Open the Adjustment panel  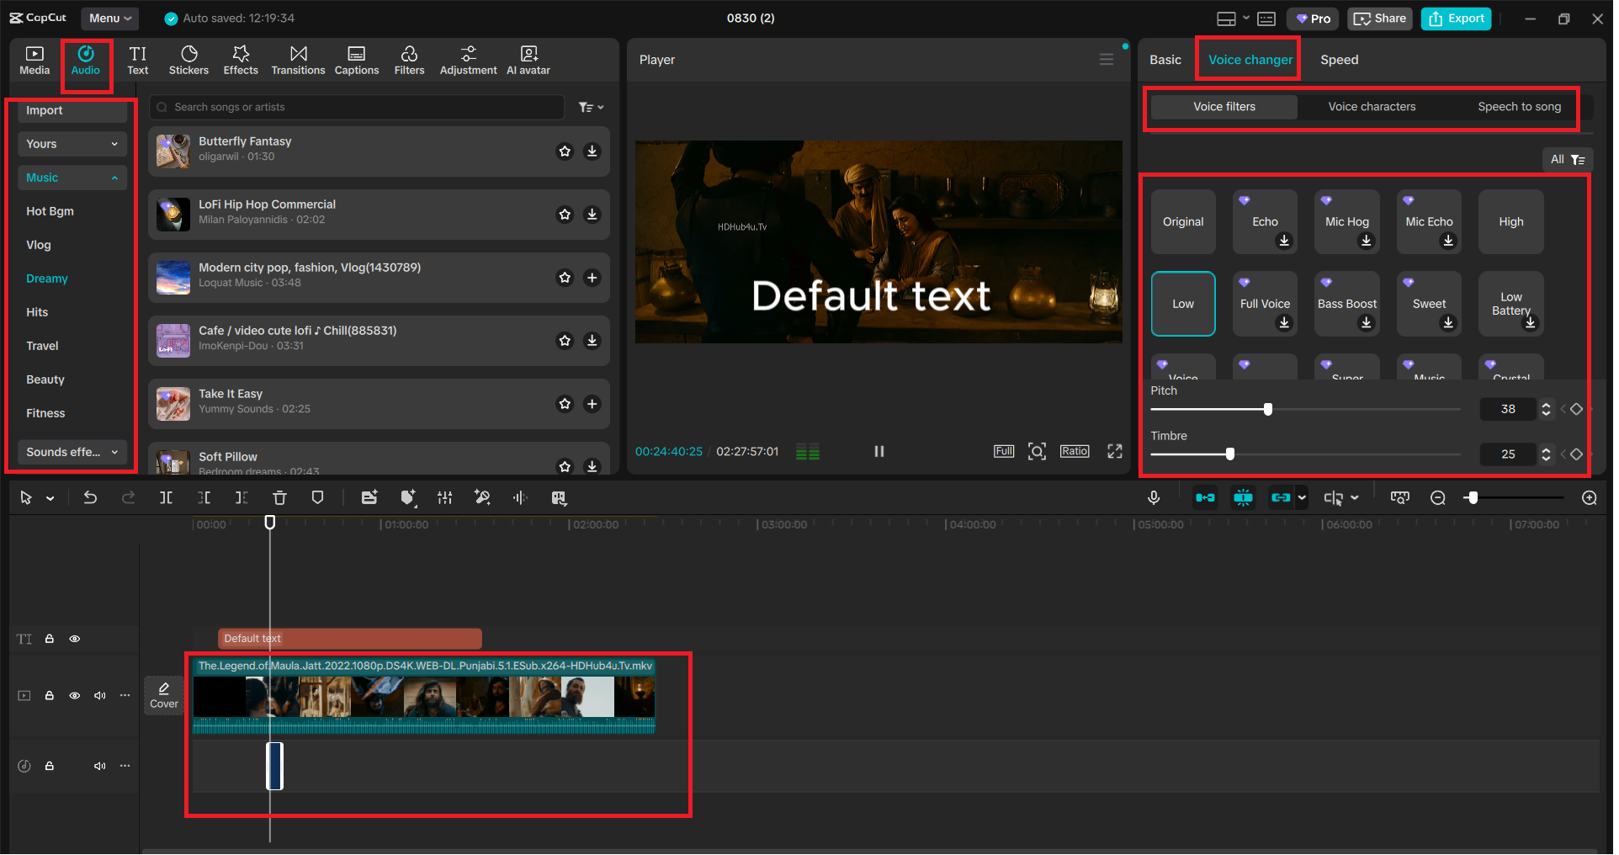(469, 60)
